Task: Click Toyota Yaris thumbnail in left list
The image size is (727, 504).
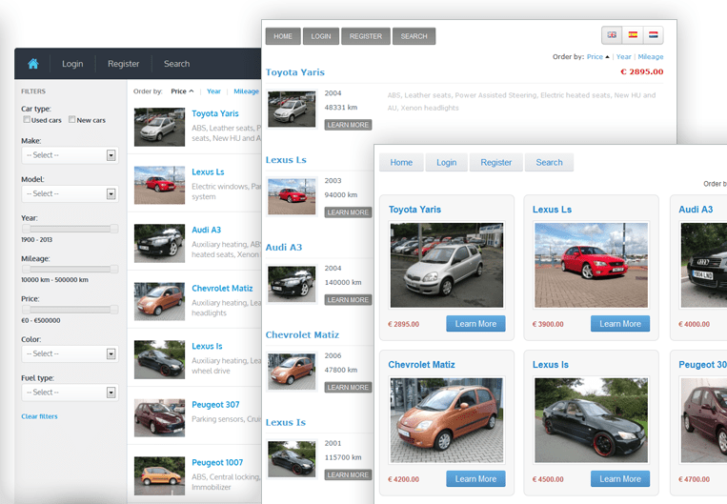Action: coord(159,127)
